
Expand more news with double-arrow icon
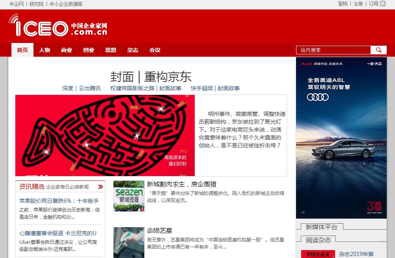tap(101, 187)
